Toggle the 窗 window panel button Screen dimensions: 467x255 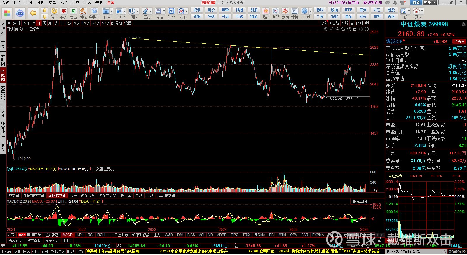click(x=352, y=23)
